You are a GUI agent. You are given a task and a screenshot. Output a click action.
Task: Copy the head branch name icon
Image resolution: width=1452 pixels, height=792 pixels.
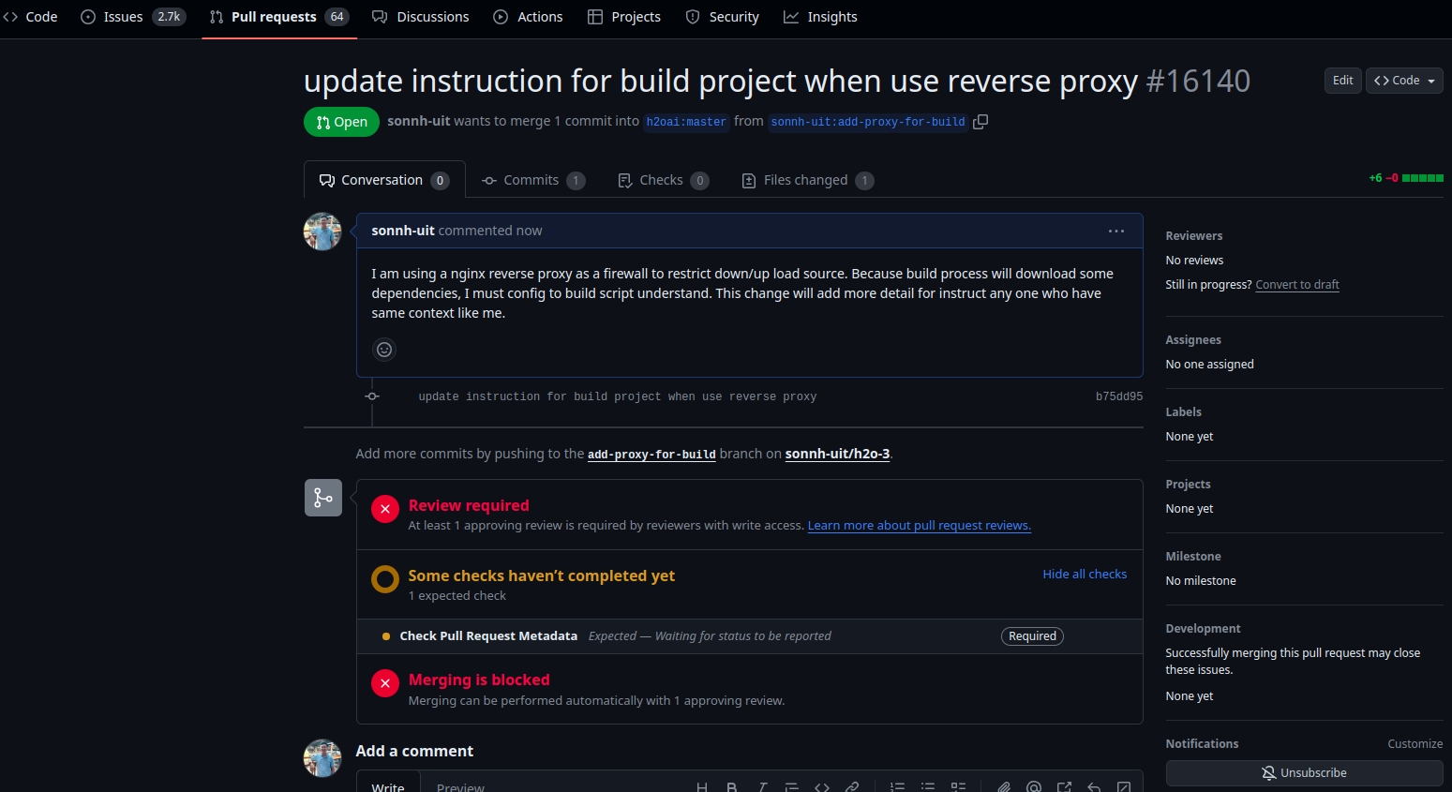980,122
